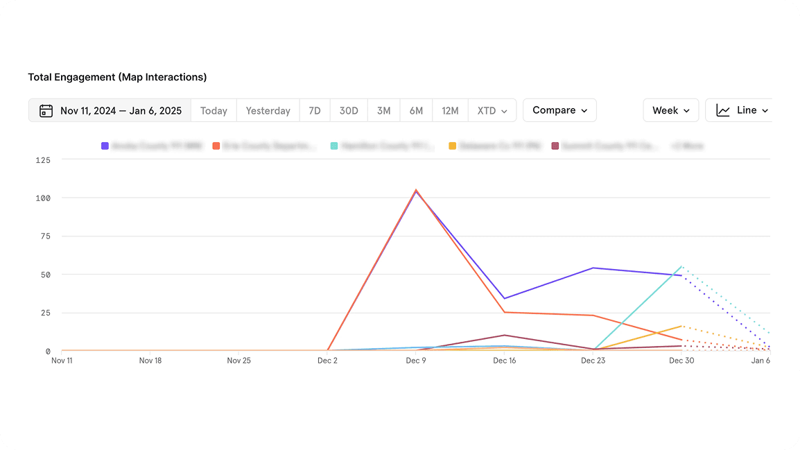Viewport: 800px width, 450px height.
Task: Choose the 3M time range
Action: (383, 111)
